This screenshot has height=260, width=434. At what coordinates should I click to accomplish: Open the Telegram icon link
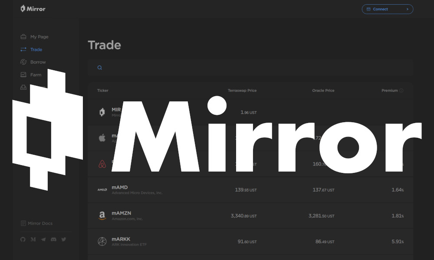coord(43,239)
